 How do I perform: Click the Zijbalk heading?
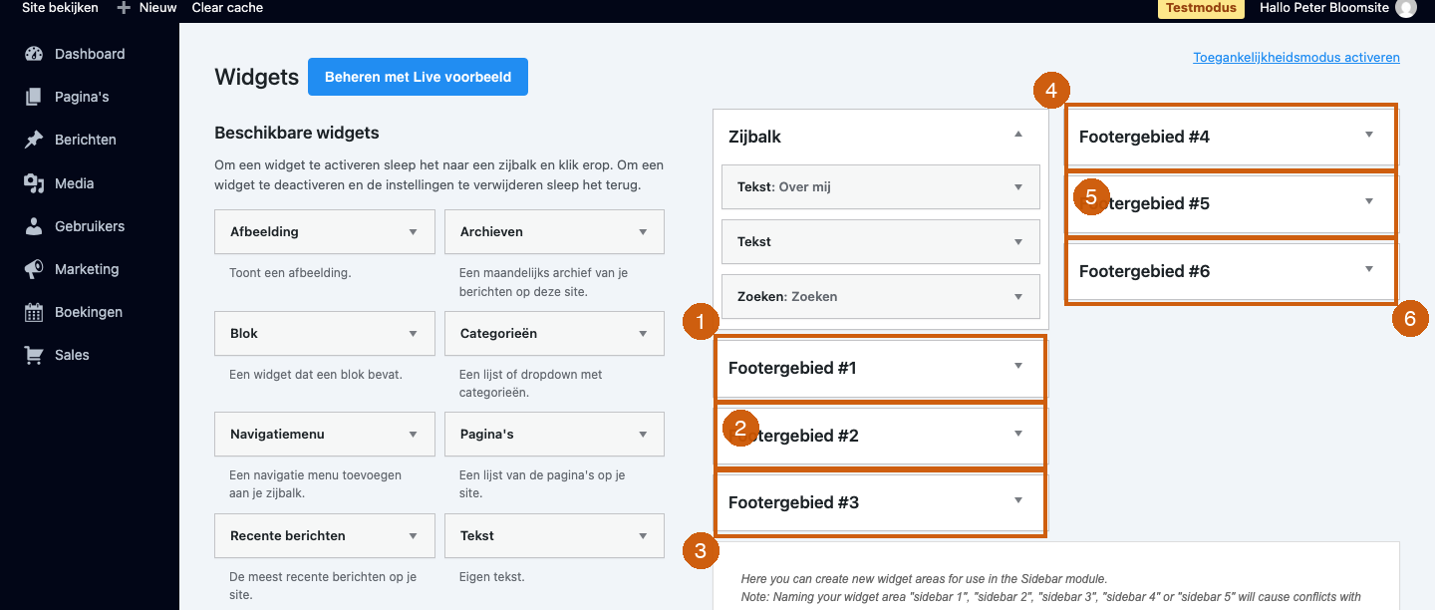point(755,137)
